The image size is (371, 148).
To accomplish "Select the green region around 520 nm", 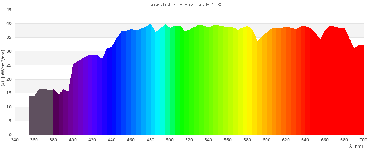I will point(189,85).
